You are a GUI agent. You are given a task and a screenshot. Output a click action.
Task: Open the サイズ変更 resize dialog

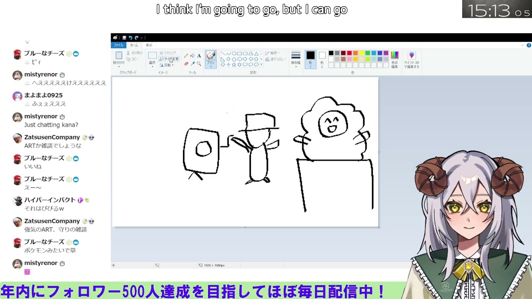(169, 59)
